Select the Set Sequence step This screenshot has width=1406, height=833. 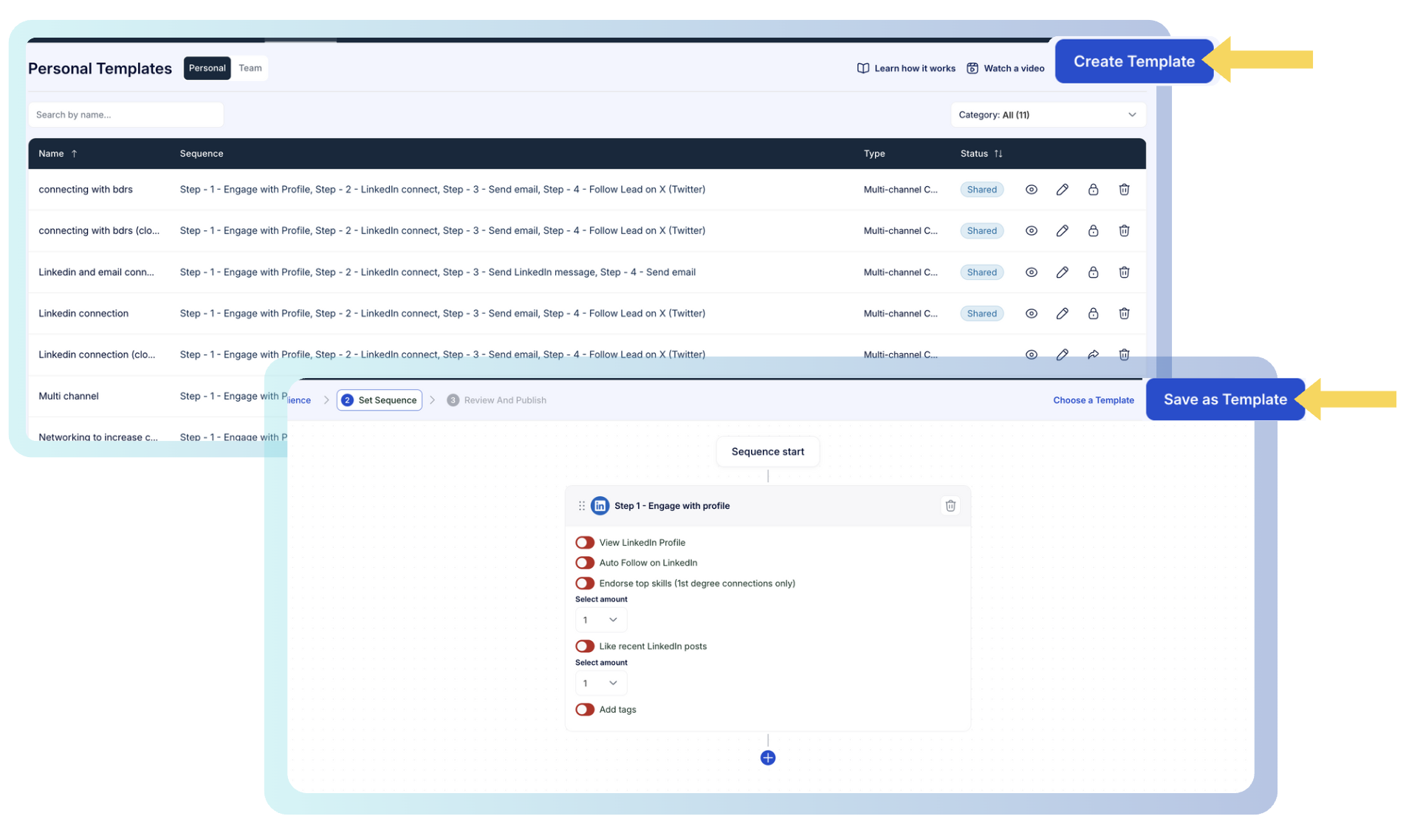379,400
